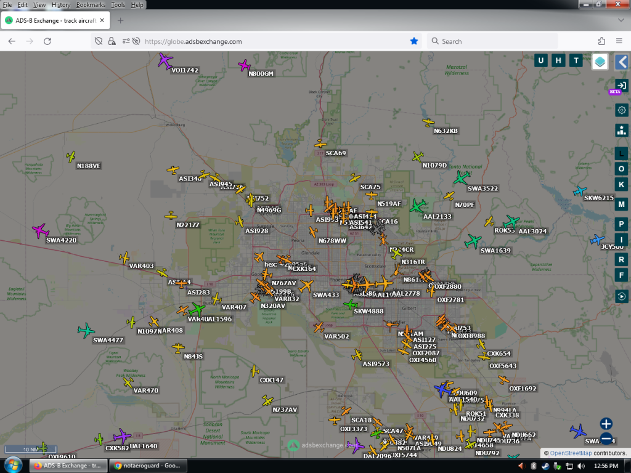Select aircraft SWA4220 magenta plane icon

pyautogui.click(x=40, y=230)
